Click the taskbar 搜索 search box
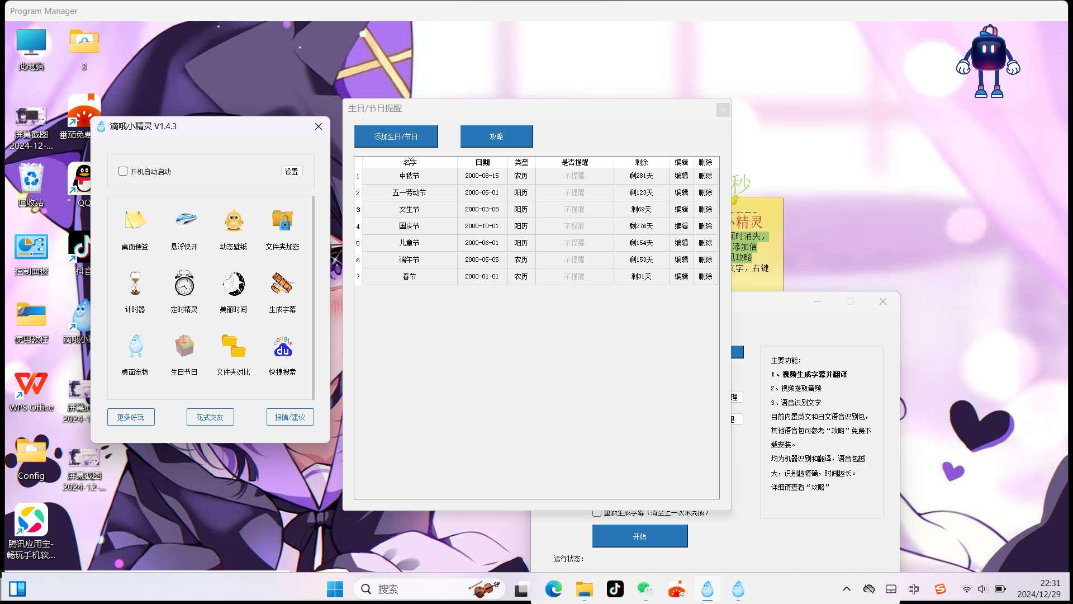1073x604 pixels. tap(429, 589)
